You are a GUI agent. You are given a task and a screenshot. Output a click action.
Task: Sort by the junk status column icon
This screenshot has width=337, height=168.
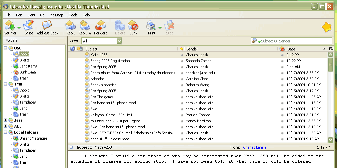(282, 49)
